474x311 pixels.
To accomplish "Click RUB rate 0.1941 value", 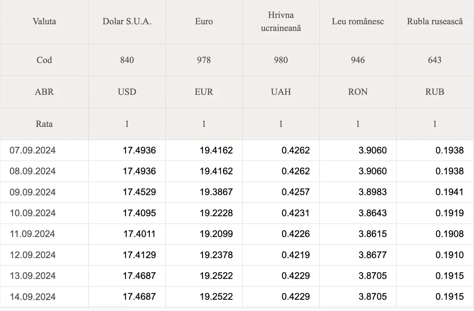I will click(449, 192).
